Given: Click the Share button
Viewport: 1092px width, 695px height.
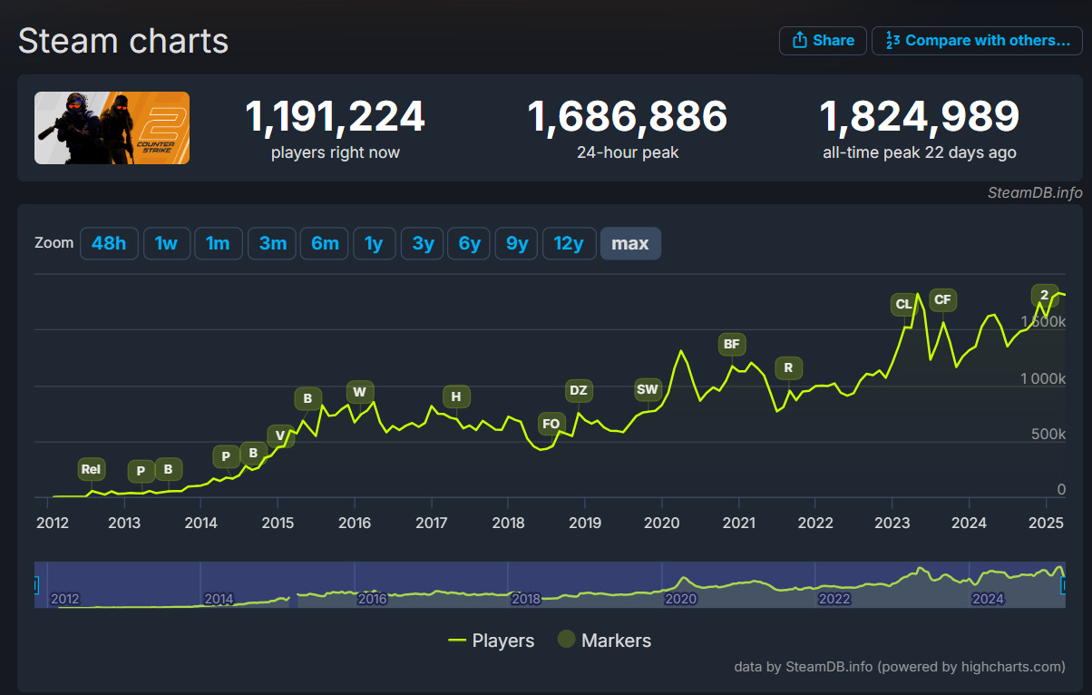Looking at the screenshot, I should point(822,40).
